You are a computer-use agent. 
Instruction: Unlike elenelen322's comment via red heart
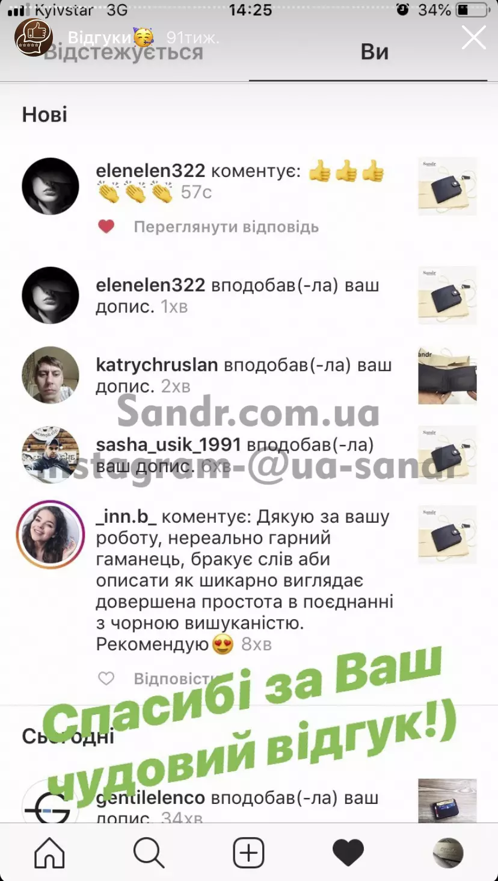point(106,227)
